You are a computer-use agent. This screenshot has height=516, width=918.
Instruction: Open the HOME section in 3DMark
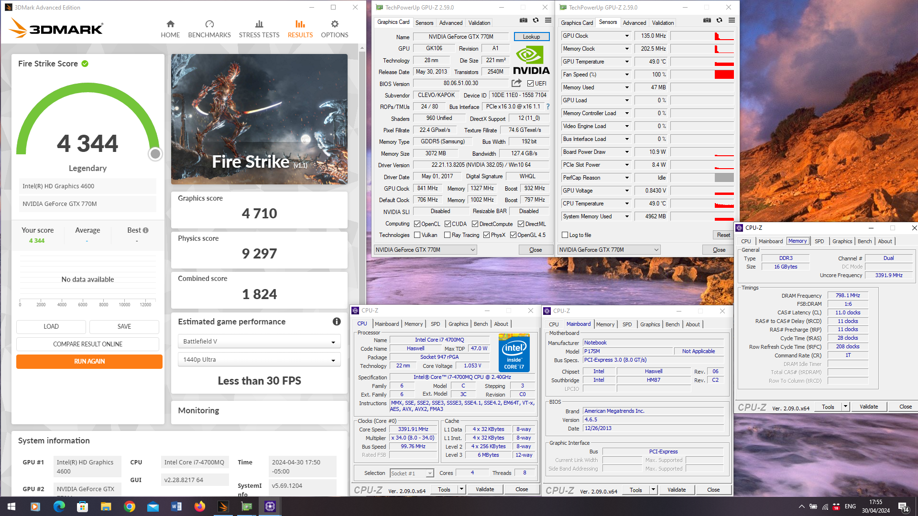click(170, 29)
